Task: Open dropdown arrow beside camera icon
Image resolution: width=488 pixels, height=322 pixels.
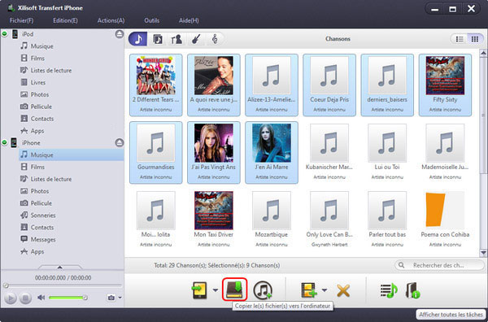Action: (120, 298)
